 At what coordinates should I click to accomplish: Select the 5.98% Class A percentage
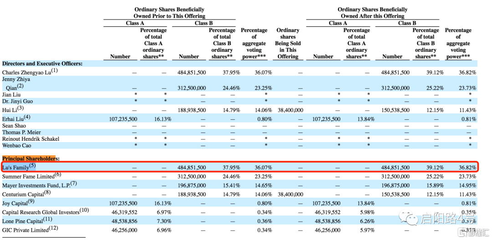click(368, 212)
